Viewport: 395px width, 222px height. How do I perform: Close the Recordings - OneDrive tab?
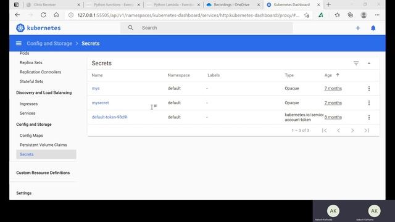pos(259,5)
